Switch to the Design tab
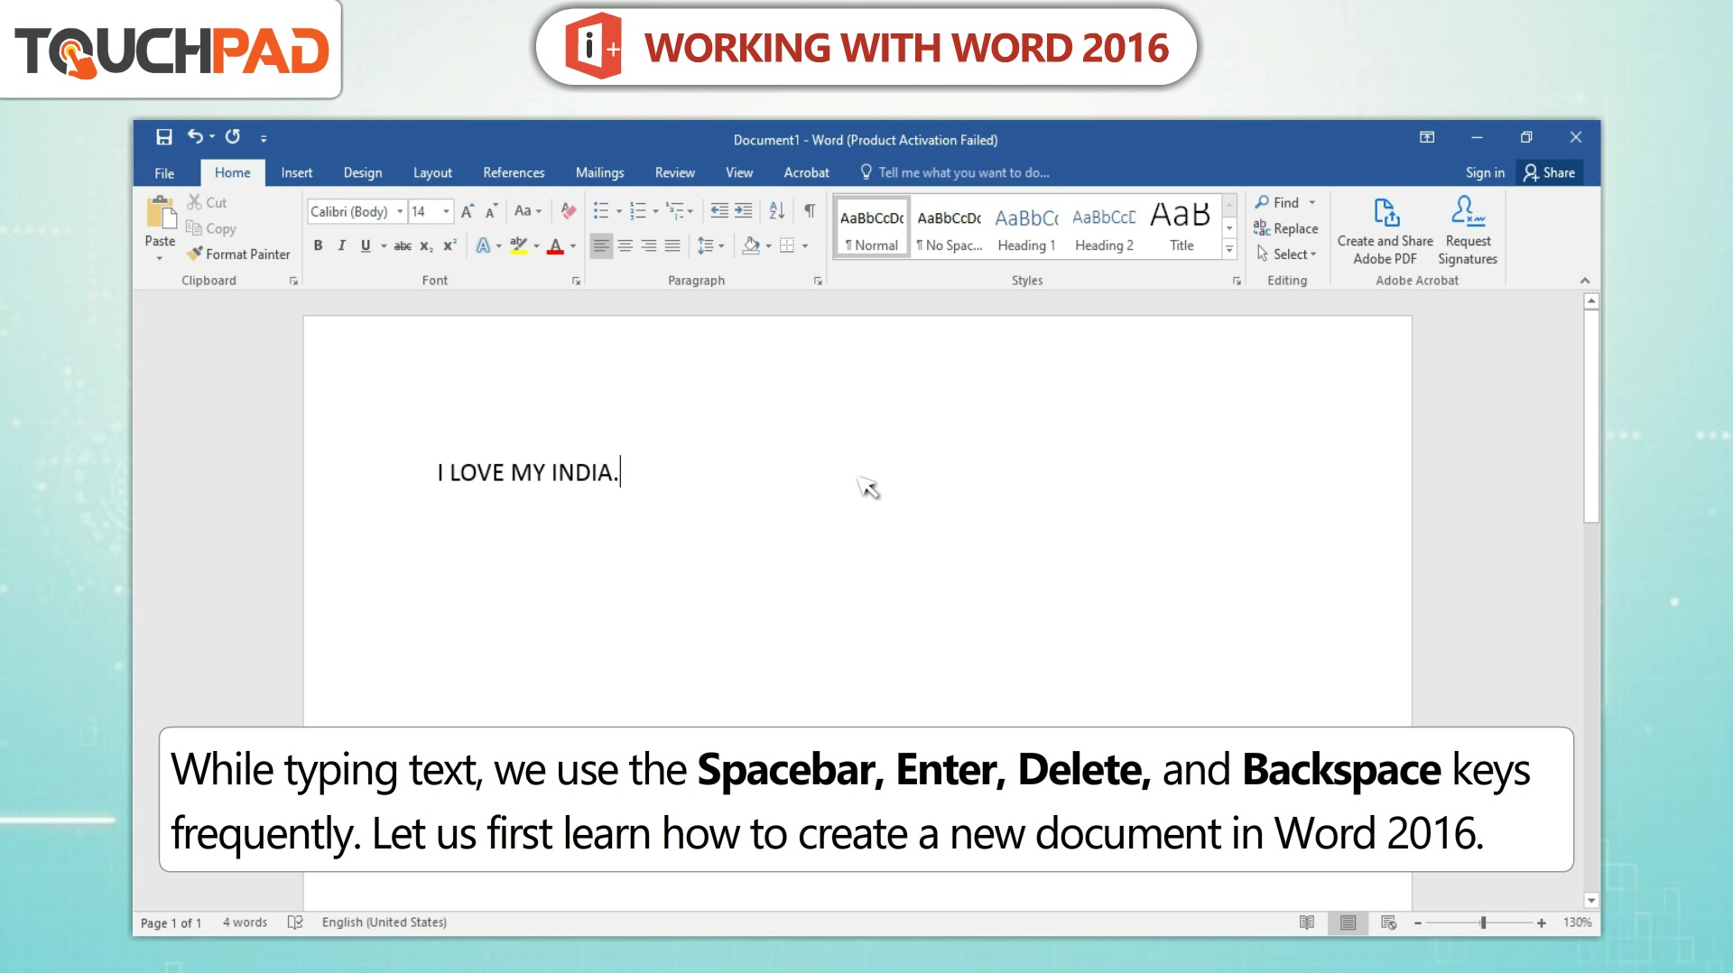This screenshot has height=973, width=1733. (x=363, y=173)
